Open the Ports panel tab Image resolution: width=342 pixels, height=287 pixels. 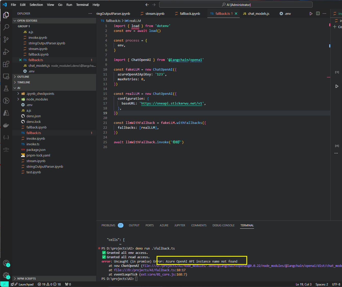coord(150,225)
